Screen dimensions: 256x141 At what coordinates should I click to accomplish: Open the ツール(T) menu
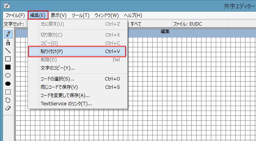point(80,15)
